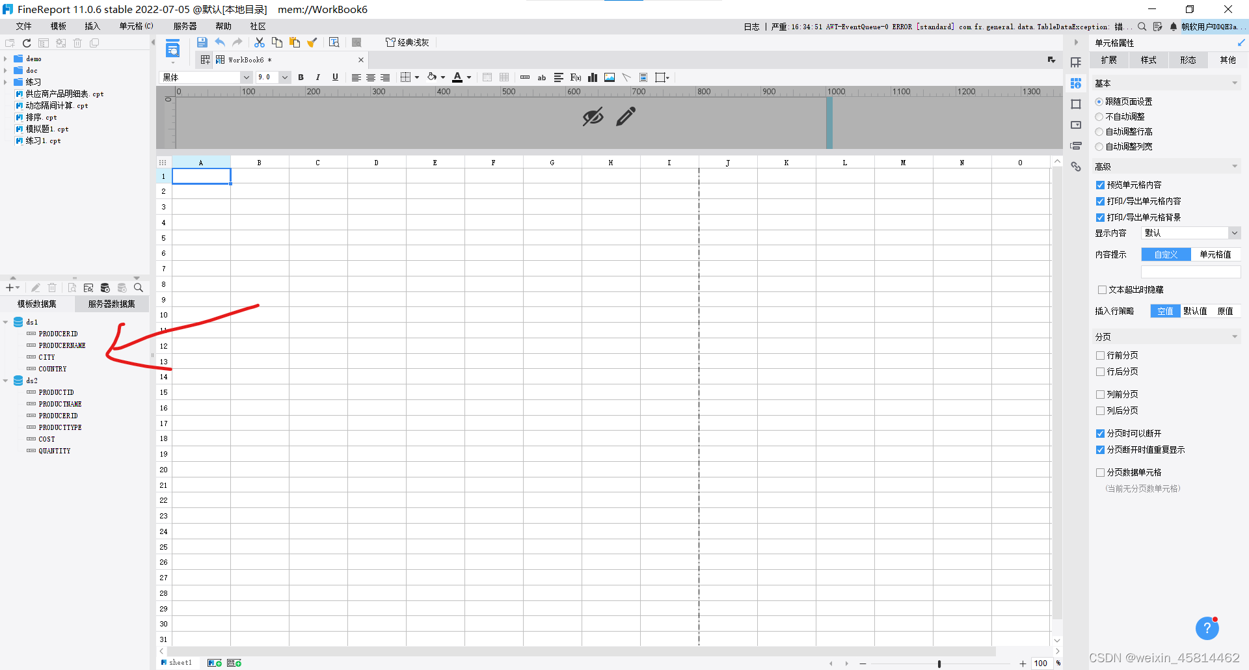Collapse the ds2 dataset node
1249x670 pixels.
[5, 381]
